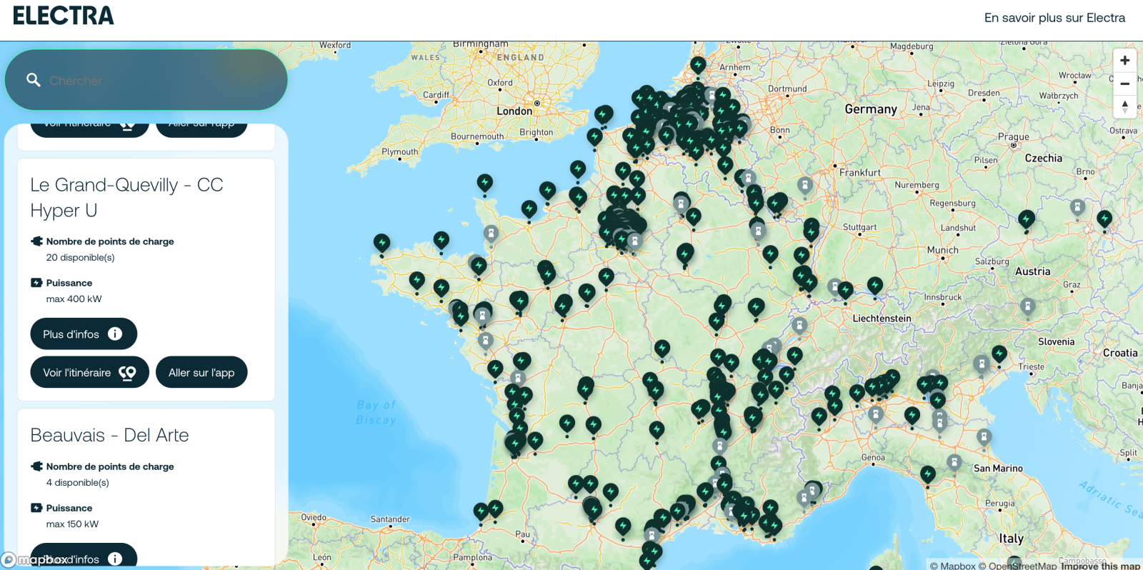Zoom in on the map

click(1124, 61)
